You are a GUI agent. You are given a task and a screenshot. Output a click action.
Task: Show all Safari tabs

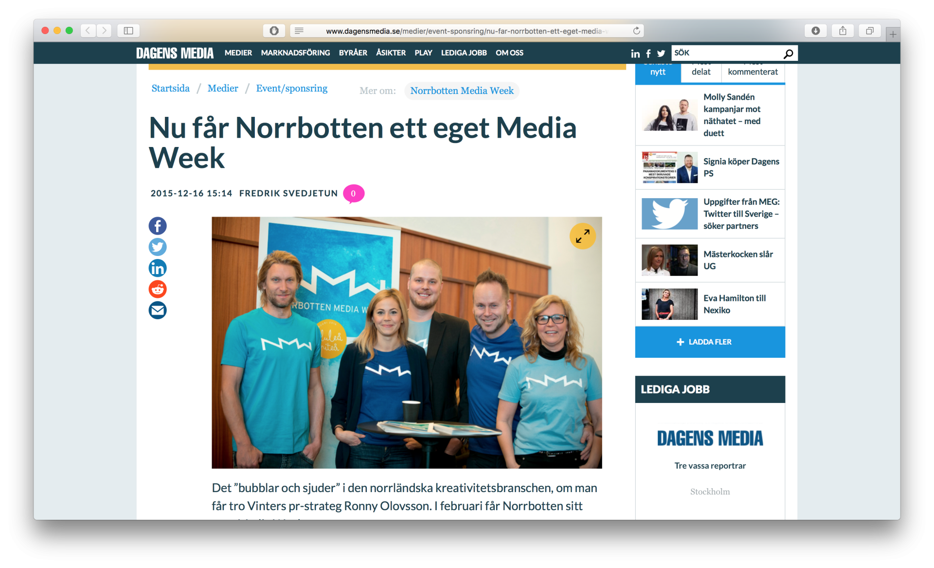[870, 31]
